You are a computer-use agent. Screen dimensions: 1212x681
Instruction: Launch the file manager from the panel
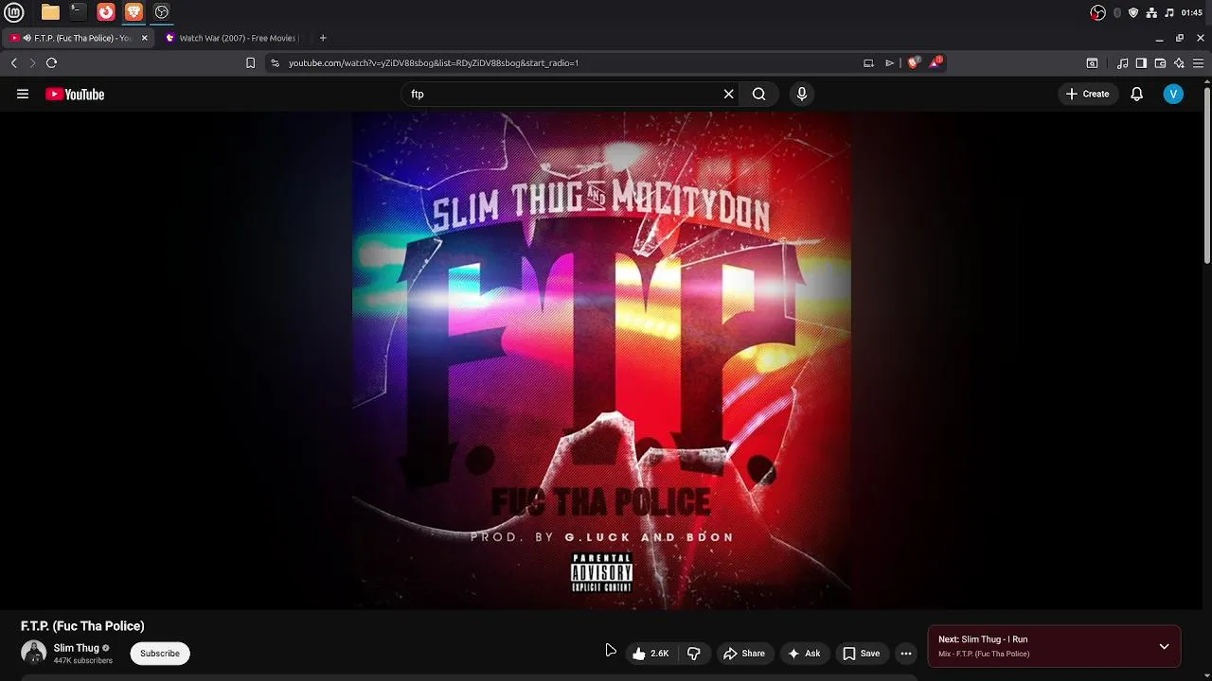click(50, 12)
